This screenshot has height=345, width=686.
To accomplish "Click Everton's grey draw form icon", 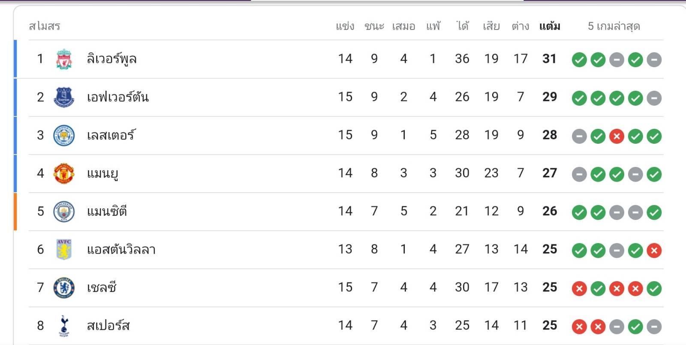I will tap(654, 98).
